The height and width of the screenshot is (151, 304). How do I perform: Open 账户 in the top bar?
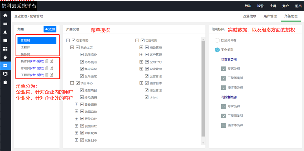point(285,6)
